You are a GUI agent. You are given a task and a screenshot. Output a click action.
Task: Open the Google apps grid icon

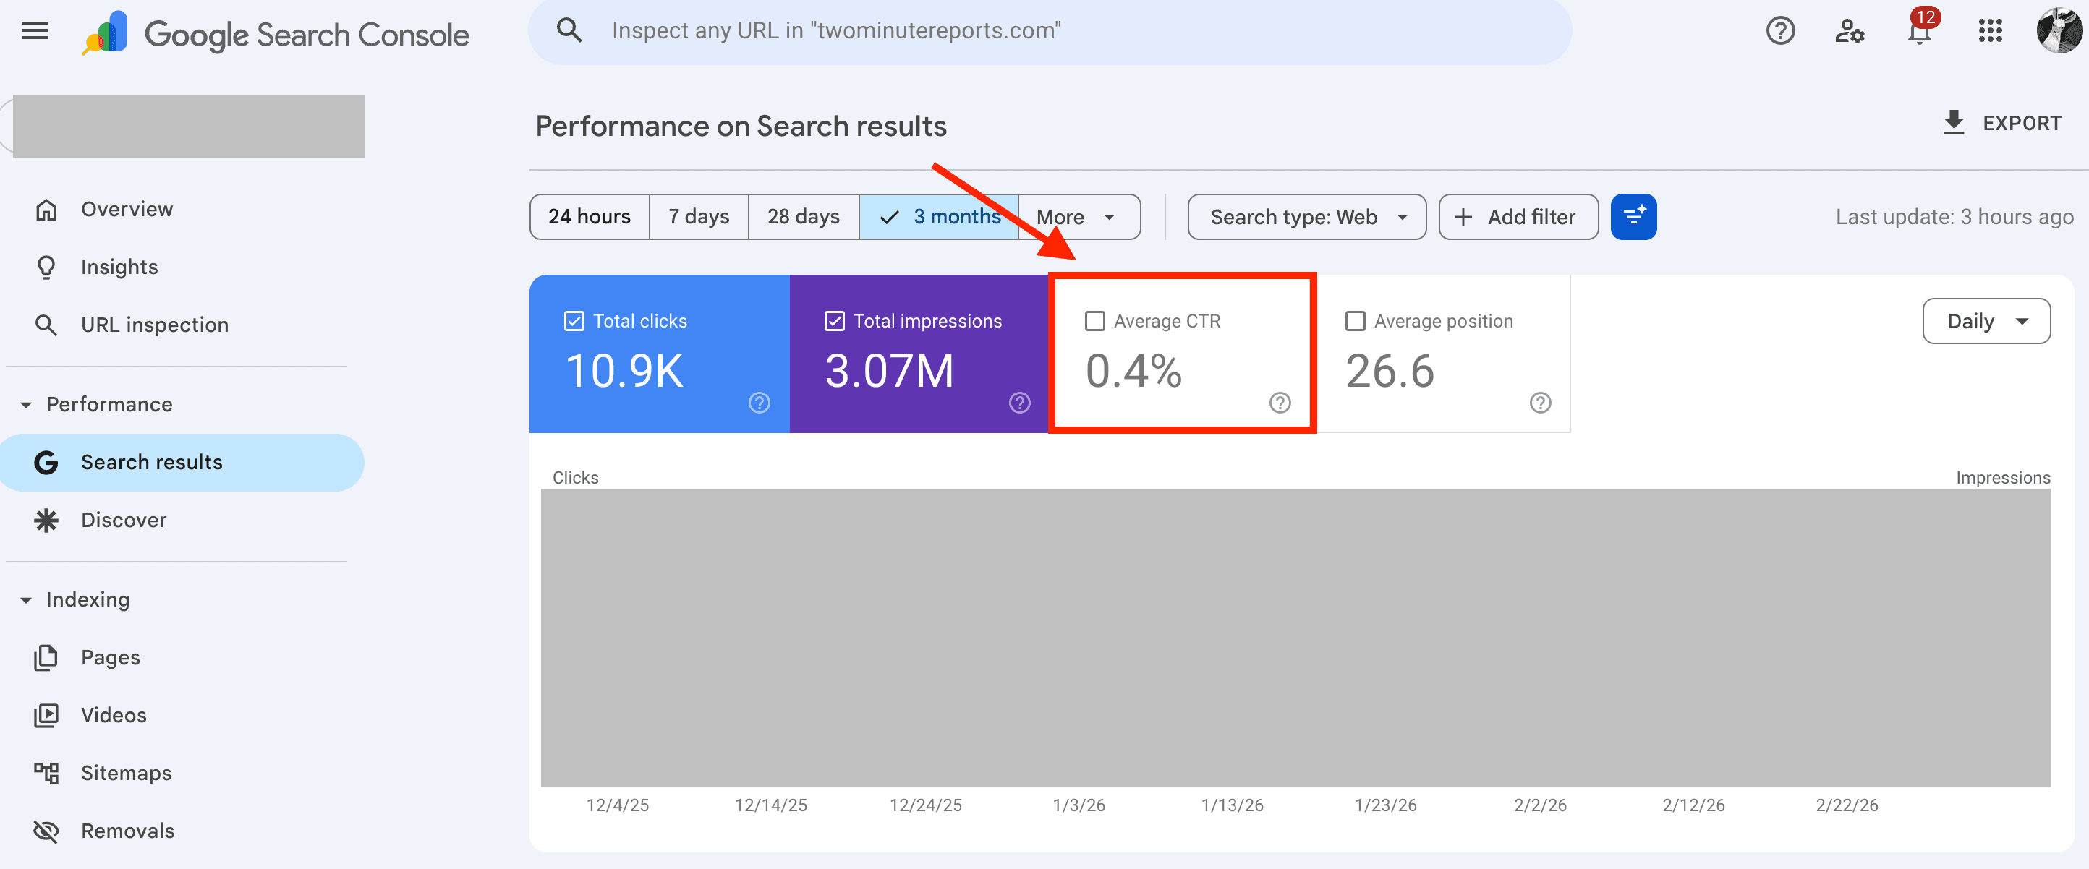coord(1990,31)
